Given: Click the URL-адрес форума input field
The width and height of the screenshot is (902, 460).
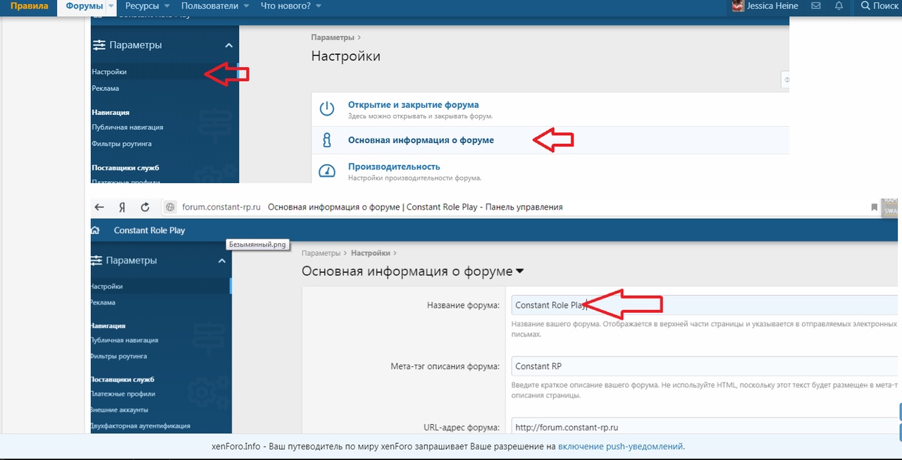Looking at the screenshot, I should [705, 427].
